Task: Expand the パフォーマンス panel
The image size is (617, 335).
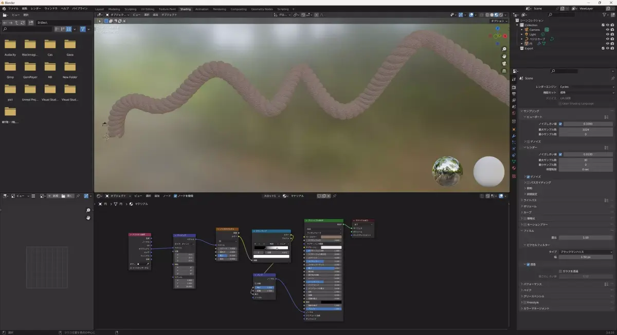Action: (532, 284)
